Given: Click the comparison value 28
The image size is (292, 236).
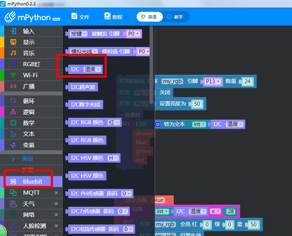Looking at the screenshot, I should pyautogui.click(x=231, y=211).
